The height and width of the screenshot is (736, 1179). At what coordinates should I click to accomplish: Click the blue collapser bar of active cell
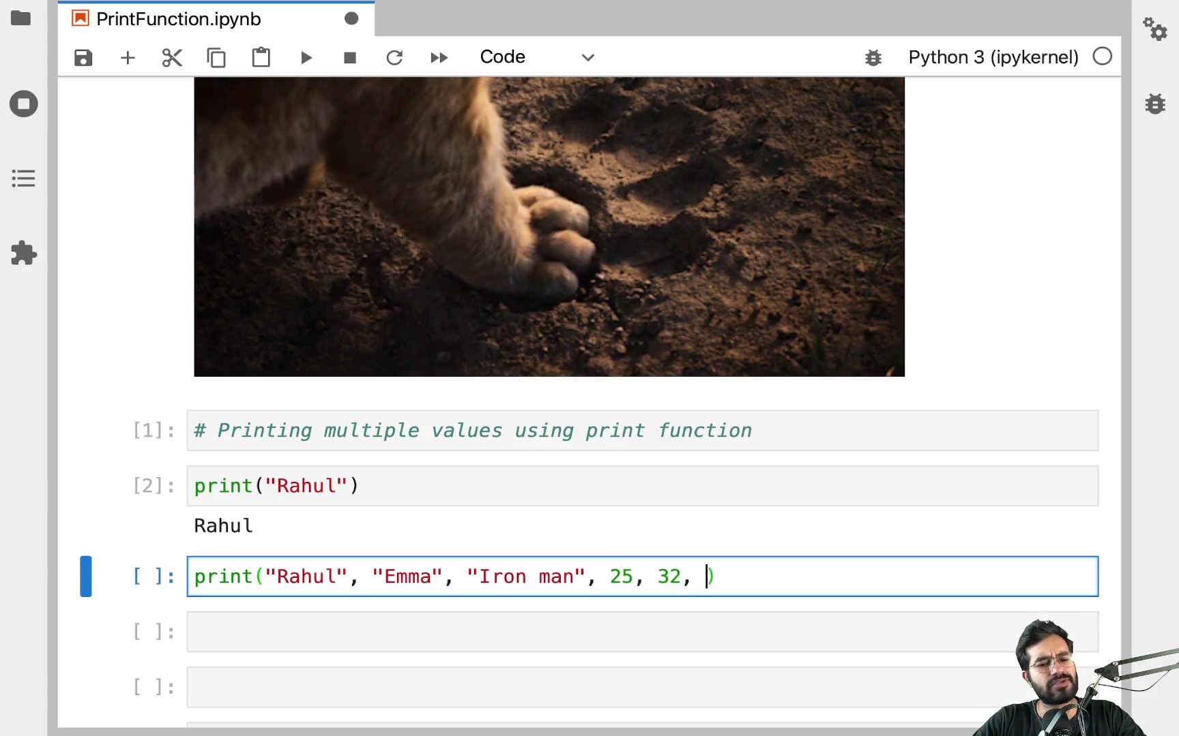(86, 577)
